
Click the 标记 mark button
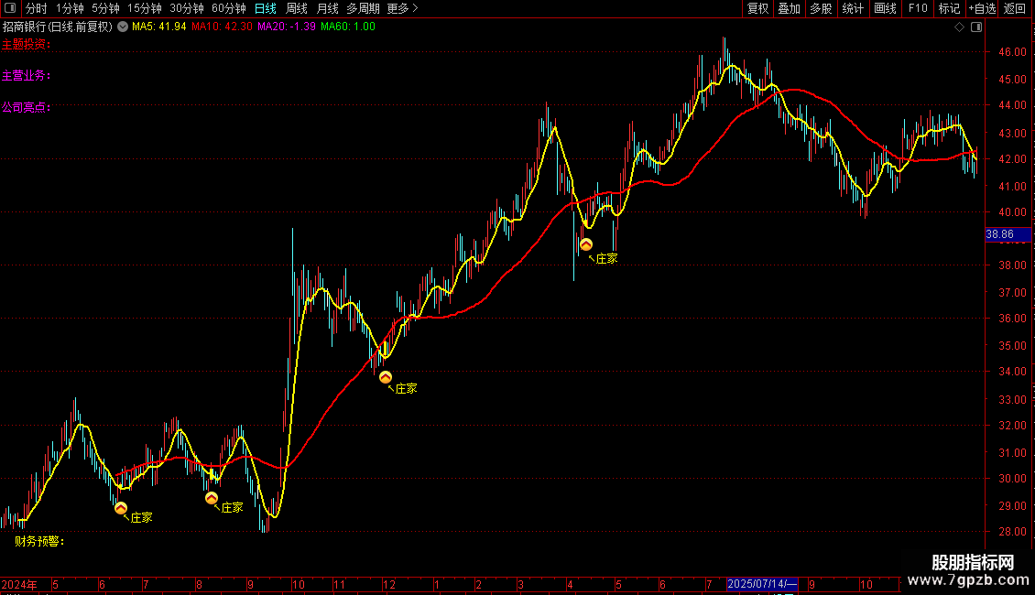[x=949, y=8]
